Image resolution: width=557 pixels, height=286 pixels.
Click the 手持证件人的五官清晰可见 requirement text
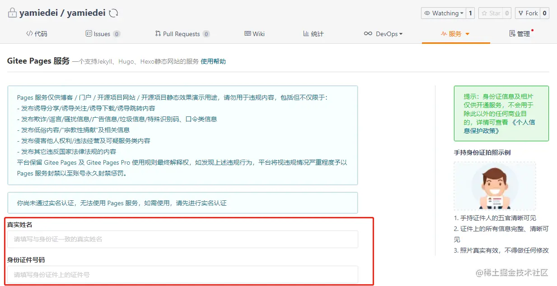[495, 218]
